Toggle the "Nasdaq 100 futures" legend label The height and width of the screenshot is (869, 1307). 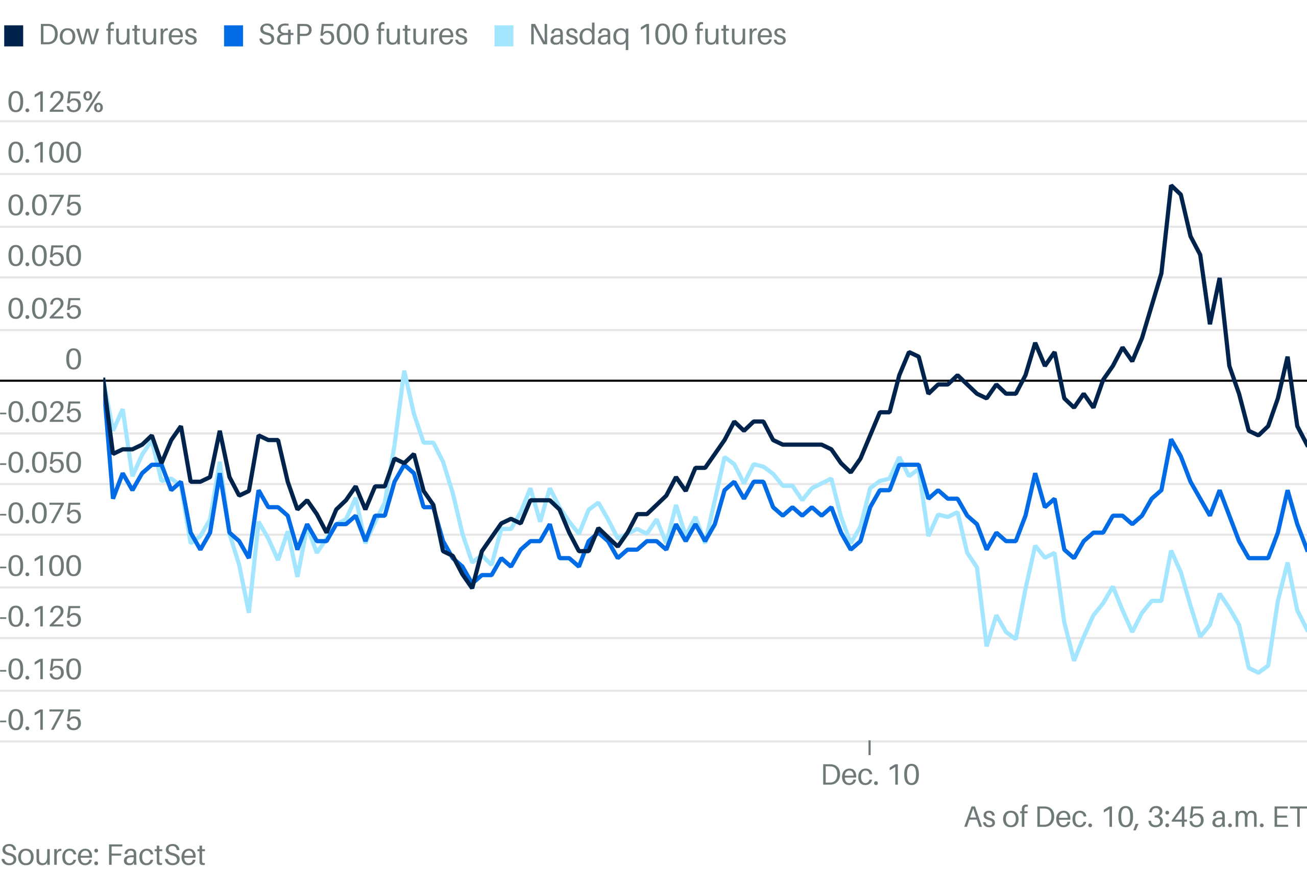(x=658, y=35)
